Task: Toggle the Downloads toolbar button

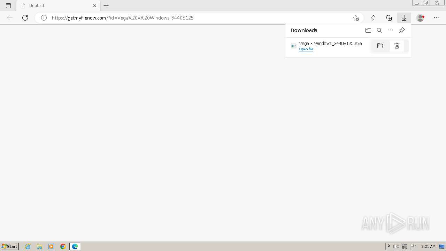Action: 404,18
